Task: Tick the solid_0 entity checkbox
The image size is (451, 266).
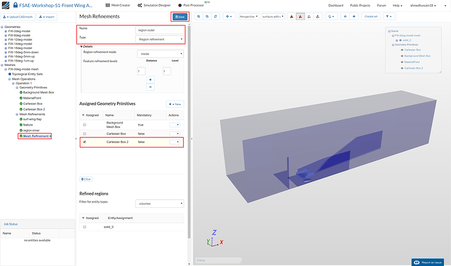Action: click(x=84, y=226)
